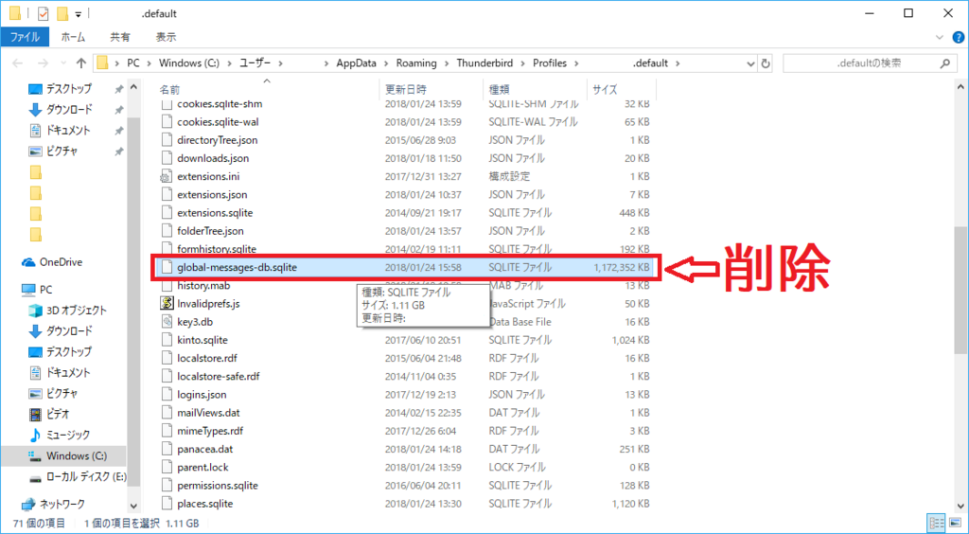
Task: Select ネットワーク in navigation pane
Action: [62, 504]
